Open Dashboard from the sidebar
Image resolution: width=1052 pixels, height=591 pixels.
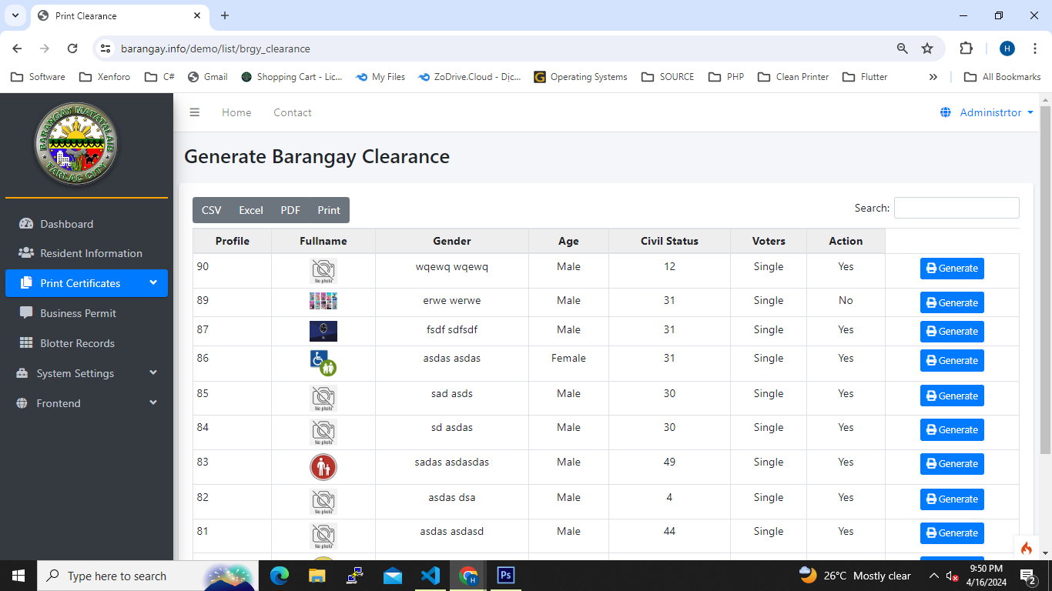pyautogui.click(x=66, y=224)
